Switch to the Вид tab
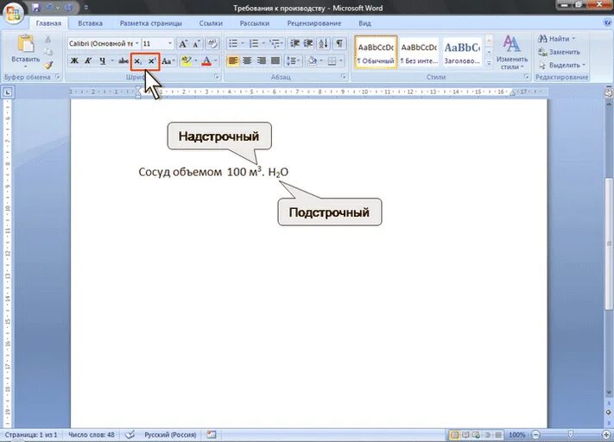 [364, 23]
